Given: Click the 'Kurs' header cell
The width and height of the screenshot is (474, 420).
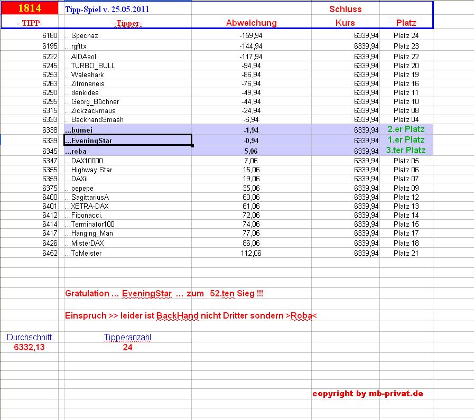Looking at the screenshot, I should [345, 23].
